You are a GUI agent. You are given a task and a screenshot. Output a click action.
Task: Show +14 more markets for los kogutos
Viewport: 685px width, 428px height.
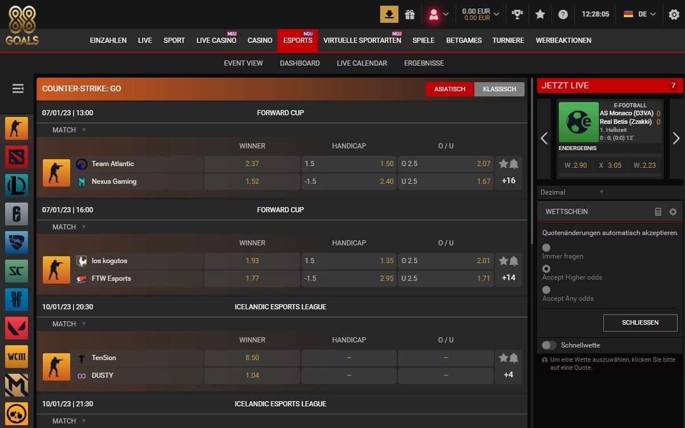[509, 278]
